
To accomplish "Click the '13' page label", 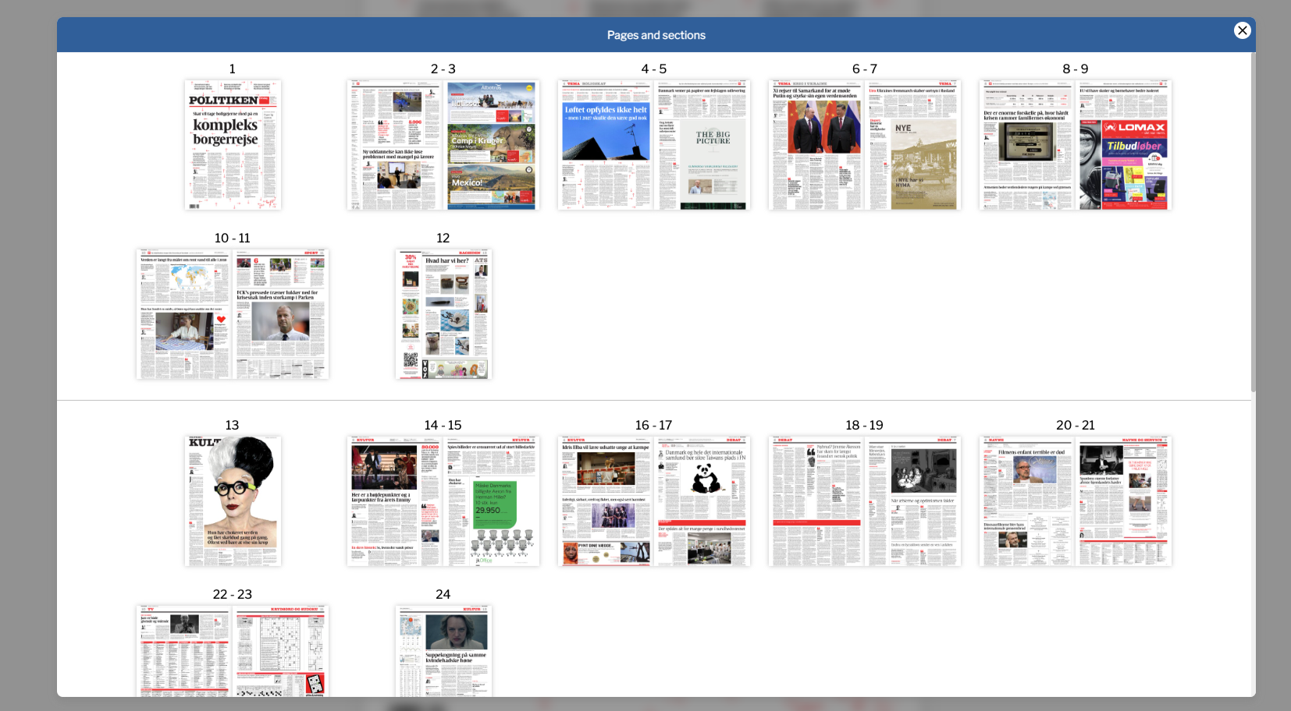I will (233, 426).
